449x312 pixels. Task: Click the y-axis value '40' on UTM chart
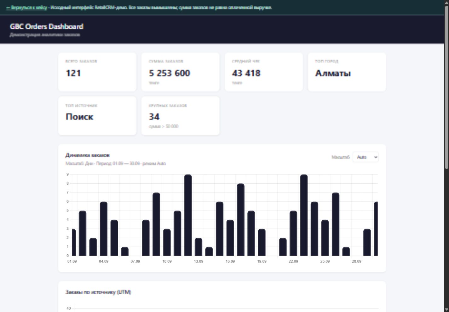(69, 308)
